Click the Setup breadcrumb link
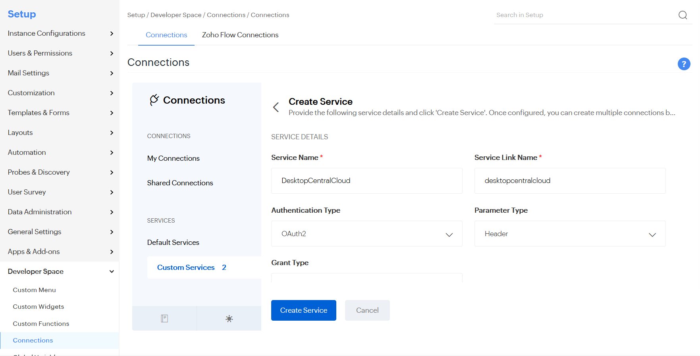700x356 pixels. 136,15
